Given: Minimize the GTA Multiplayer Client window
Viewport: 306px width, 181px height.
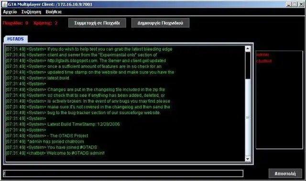Looking at the screenshot, I should click(x=289, y=4).
